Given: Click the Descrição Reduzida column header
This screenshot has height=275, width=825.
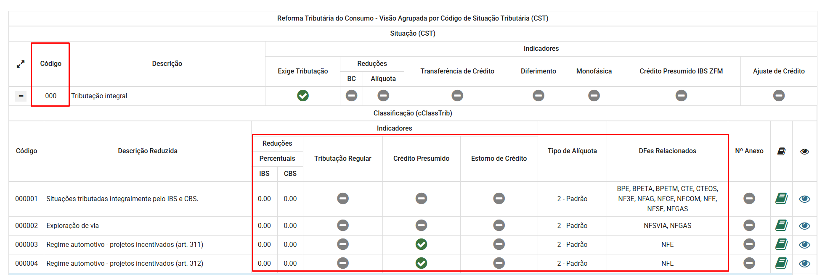Looking at the screenshot, I should click(x=148, y=151).
